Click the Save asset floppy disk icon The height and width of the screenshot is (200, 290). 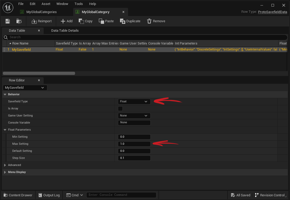pyautogui.click(x=8, y=21)
